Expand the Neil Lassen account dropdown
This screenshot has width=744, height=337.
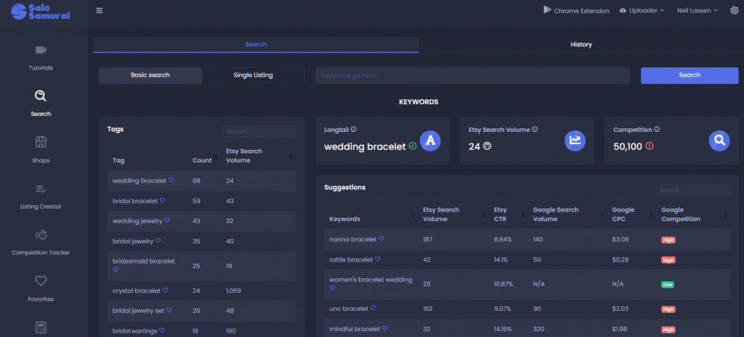click(x=697, y=11)
